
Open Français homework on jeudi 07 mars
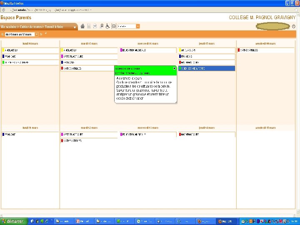pyautogui.click(x=207, y=56)
